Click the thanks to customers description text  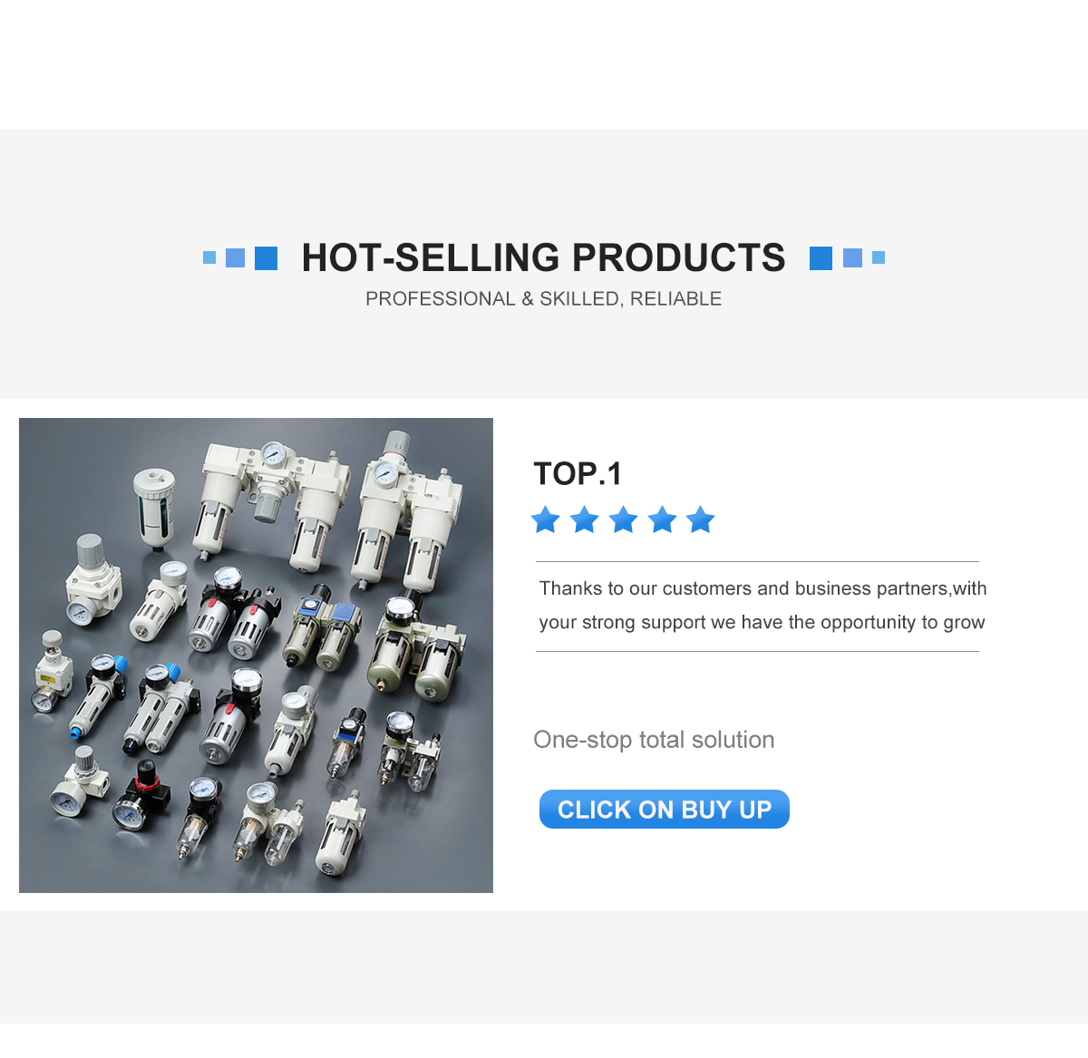763,606
